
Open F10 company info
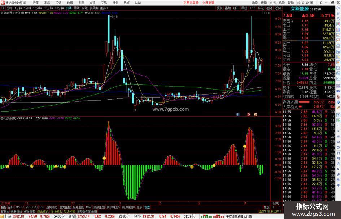253,8
